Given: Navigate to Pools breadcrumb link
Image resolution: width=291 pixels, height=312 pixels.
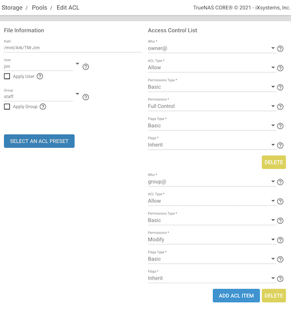Looking at the screenshot, I should pyautogui.click(x=39, y=8).
